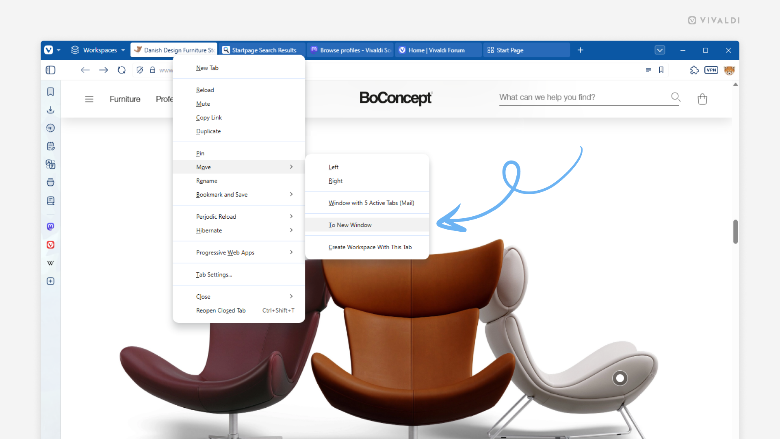Add a new web panel with the plus icon

50,281
